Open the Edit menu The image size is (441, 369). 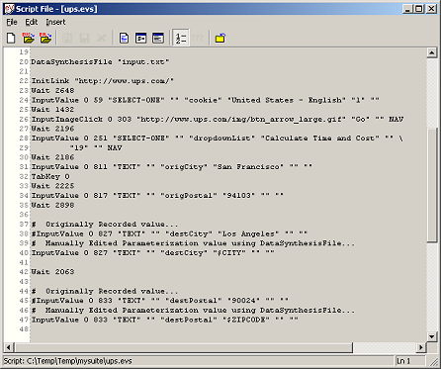32,22
